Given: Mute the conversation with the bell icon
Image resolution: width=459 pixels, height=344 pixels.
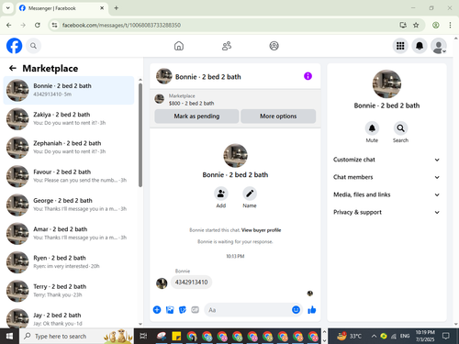Looking at the screenshot, I should point(372,128).
